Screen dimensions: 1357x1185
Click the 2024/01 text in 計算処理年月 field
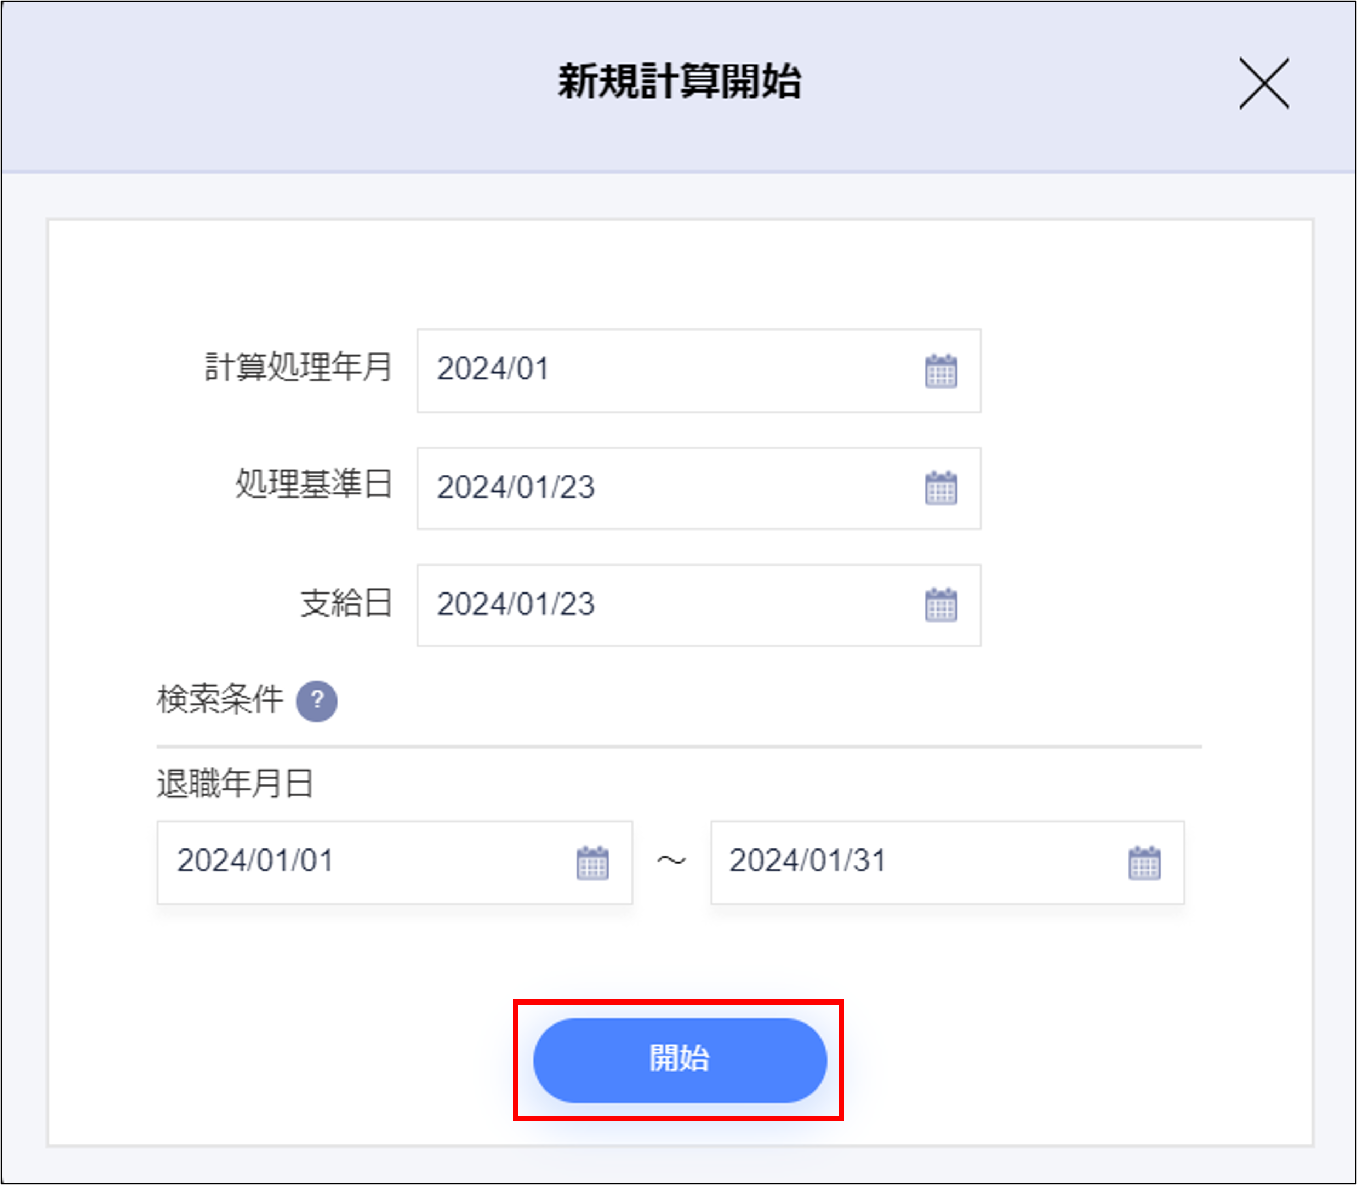(x=493, y=369)
